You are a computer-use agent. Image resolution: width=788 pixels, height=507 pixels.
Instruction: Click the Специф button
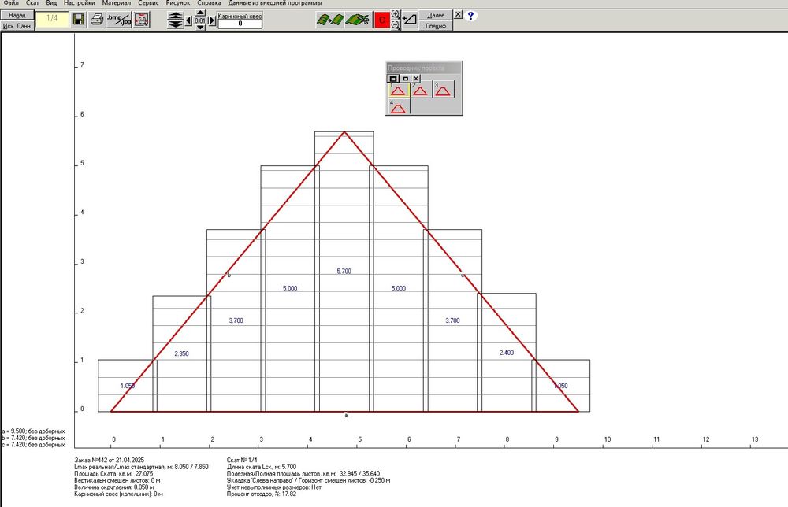tap(436, 26)
